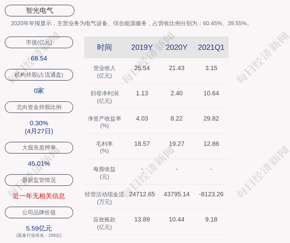This screenshot has height=243, width=290.
Task: Click the 0.30% northbound holding value
Action: pyautogui.click(x=39, y=123)
